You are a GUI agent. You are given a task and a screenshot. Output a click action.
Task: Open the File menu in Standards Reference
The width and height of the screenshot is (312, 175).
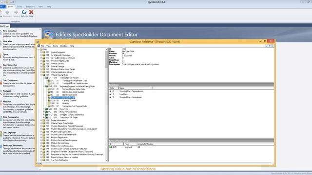tap(42, 46)
